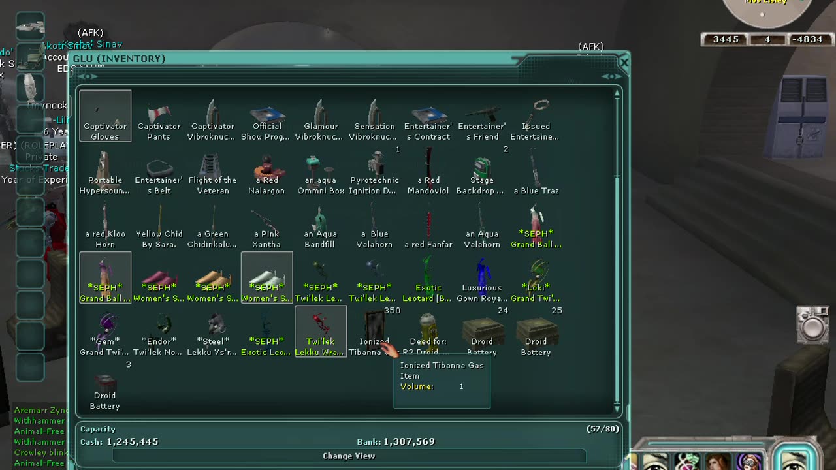Select the Red Mandoviol instrument
This screenshot has width=836, height=470.
pos(428,170)
